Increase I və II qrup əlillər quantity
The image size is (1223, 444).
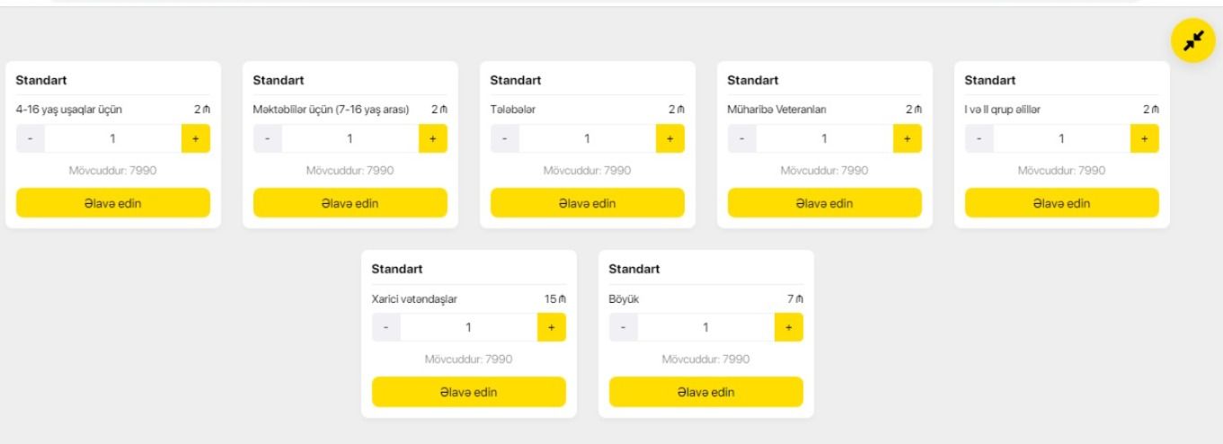point(1145,139)
